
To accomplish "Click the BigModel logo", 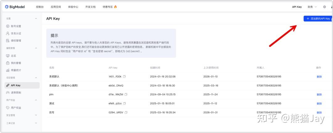I will (15, 7).
